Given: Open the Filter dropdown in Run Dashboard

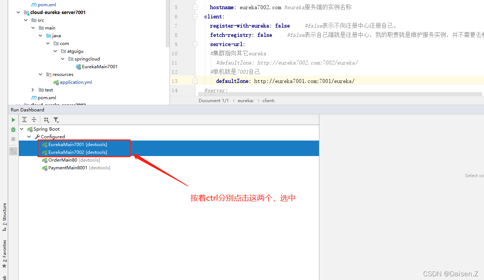Looking at the screenshot, I should 56,120.
